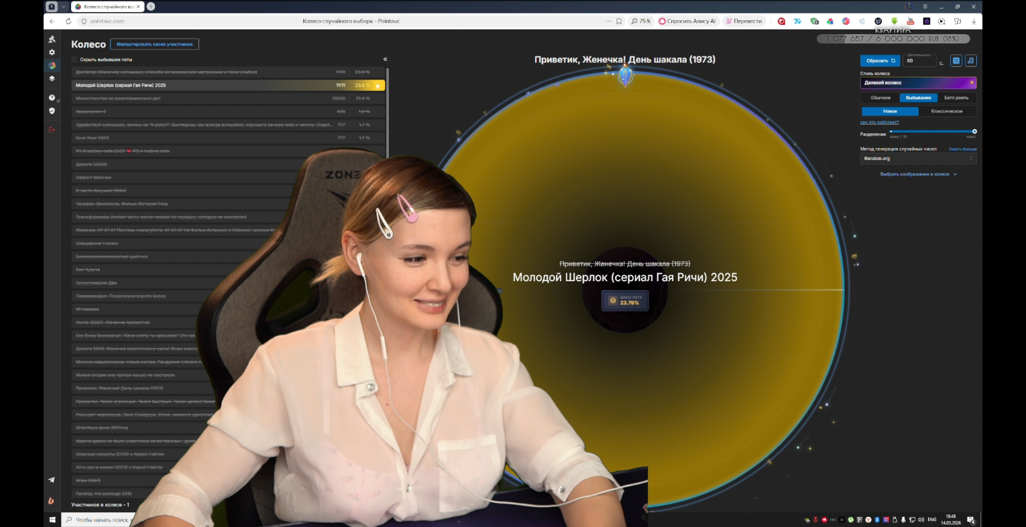Open the 'Далекий космос' wheel style dropdown
The height and width of the screenshot is (527, 1026).
918,83
